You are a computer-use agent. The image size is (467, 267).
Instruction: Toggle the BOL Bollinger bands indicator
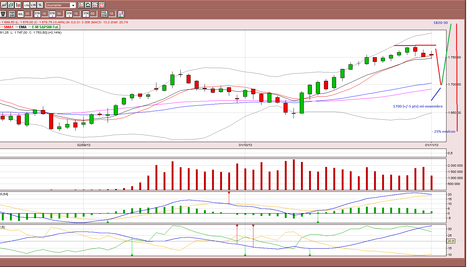click(x=21, y=14)
